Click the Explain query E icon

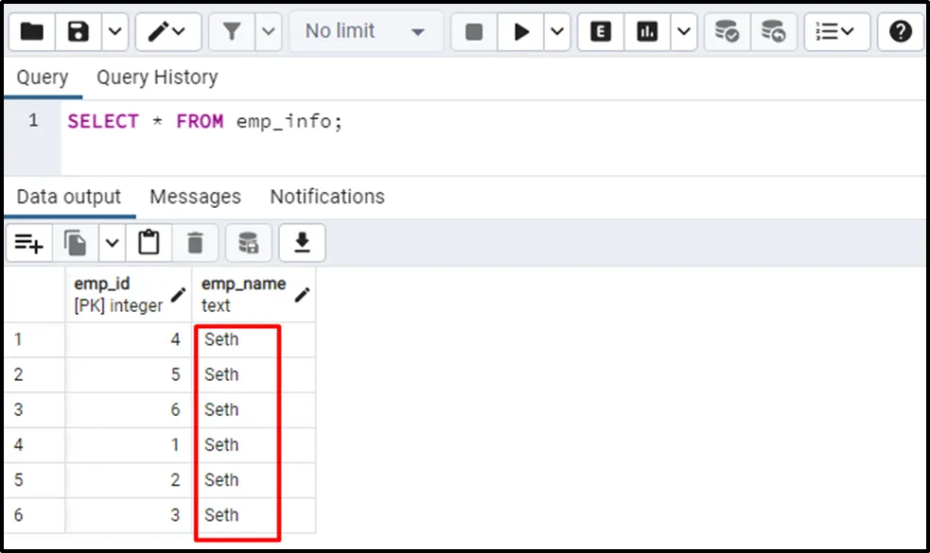(x=600, y=32)
